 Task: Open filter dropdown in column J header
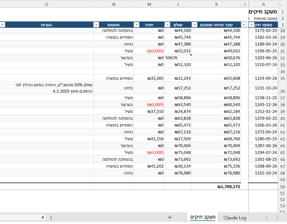244,25
